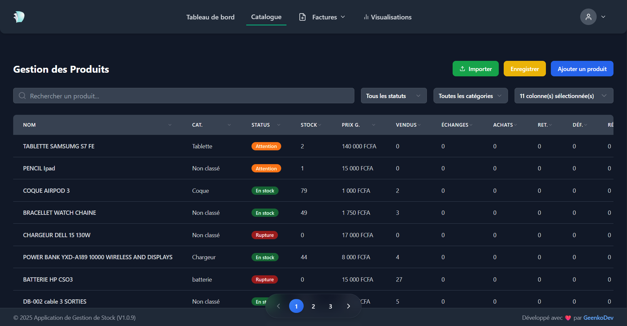Focus the Rechercher un produit search field
The image size is (627, 326).
(x=188, y=96)
